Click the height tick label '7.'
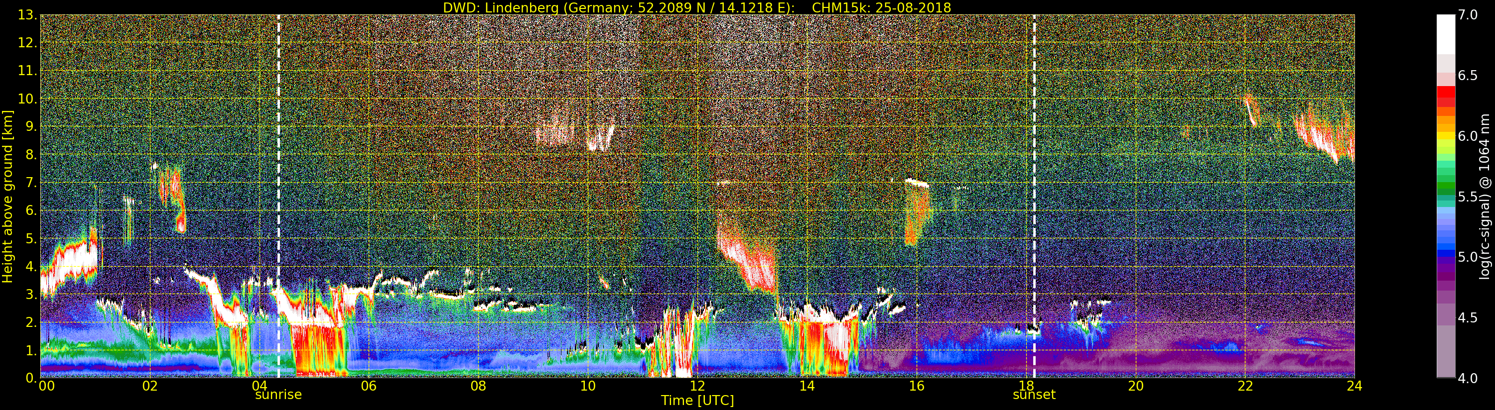 coord(31,183)
